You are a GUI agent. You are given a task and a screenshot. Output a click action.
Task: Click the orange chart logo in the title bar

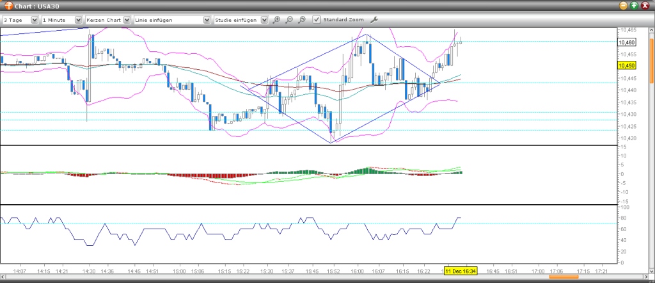click(8, 6)
